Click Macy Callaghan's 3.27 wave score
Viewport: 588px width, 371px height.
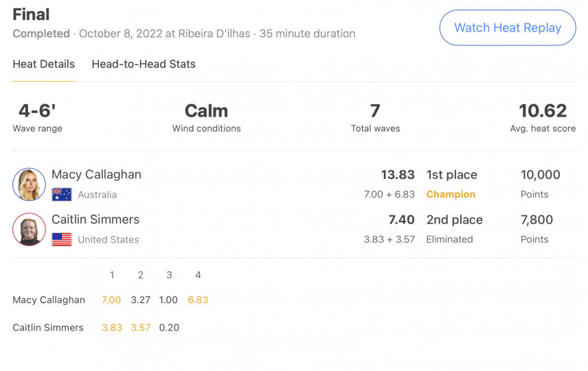(x=141, y=300)
